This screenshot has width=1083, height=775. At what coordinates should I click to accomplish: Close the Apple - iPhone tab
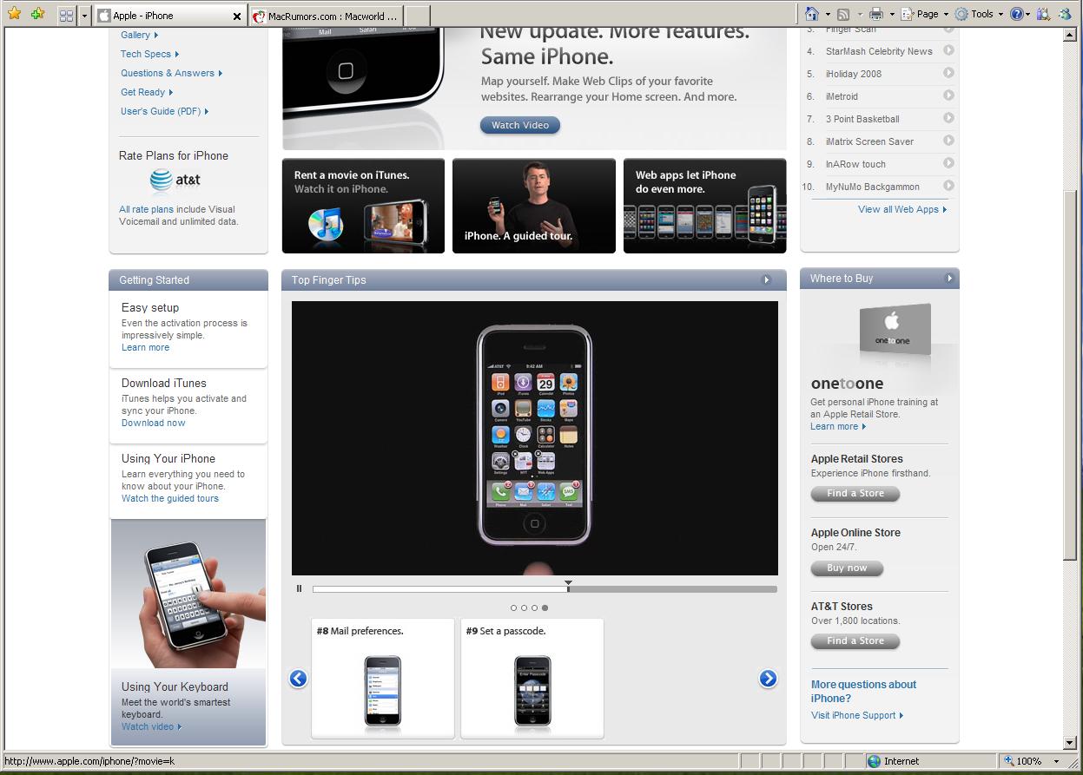pyautogui.click(x=237, y=16)
